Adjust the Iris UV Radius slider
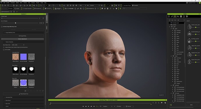The height and width of the screenshot is (109, 201). tap(20, 23)
